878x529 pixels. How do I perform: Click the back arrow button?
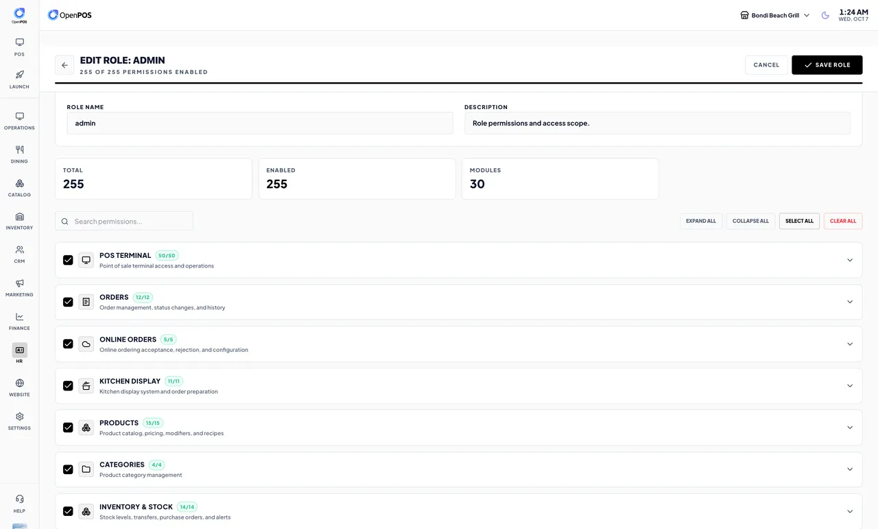pos(64,65)
